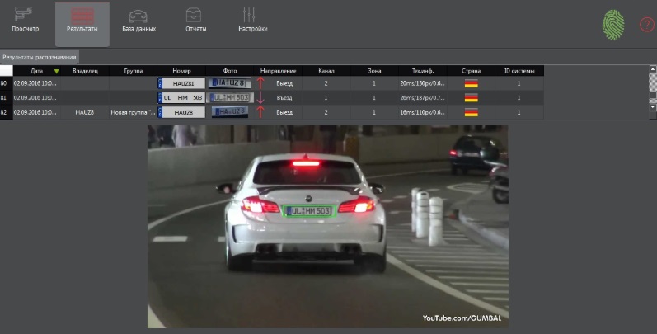Switch to Результаты распознавания tab
657x334 pixels.
pos(40,58)
